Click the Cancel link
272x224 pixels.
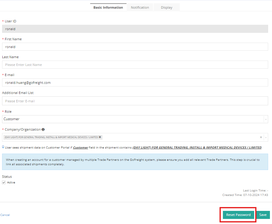(5, 215)
